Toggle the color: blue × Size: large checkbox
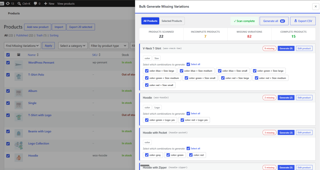 click(147, 71)
